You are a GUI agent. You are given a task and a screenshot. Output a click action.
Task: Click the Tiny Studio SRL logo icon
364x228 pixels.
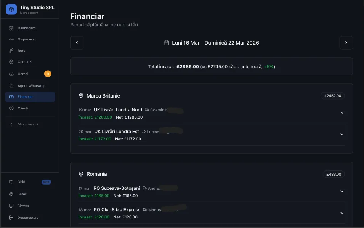tap(11, 9)
